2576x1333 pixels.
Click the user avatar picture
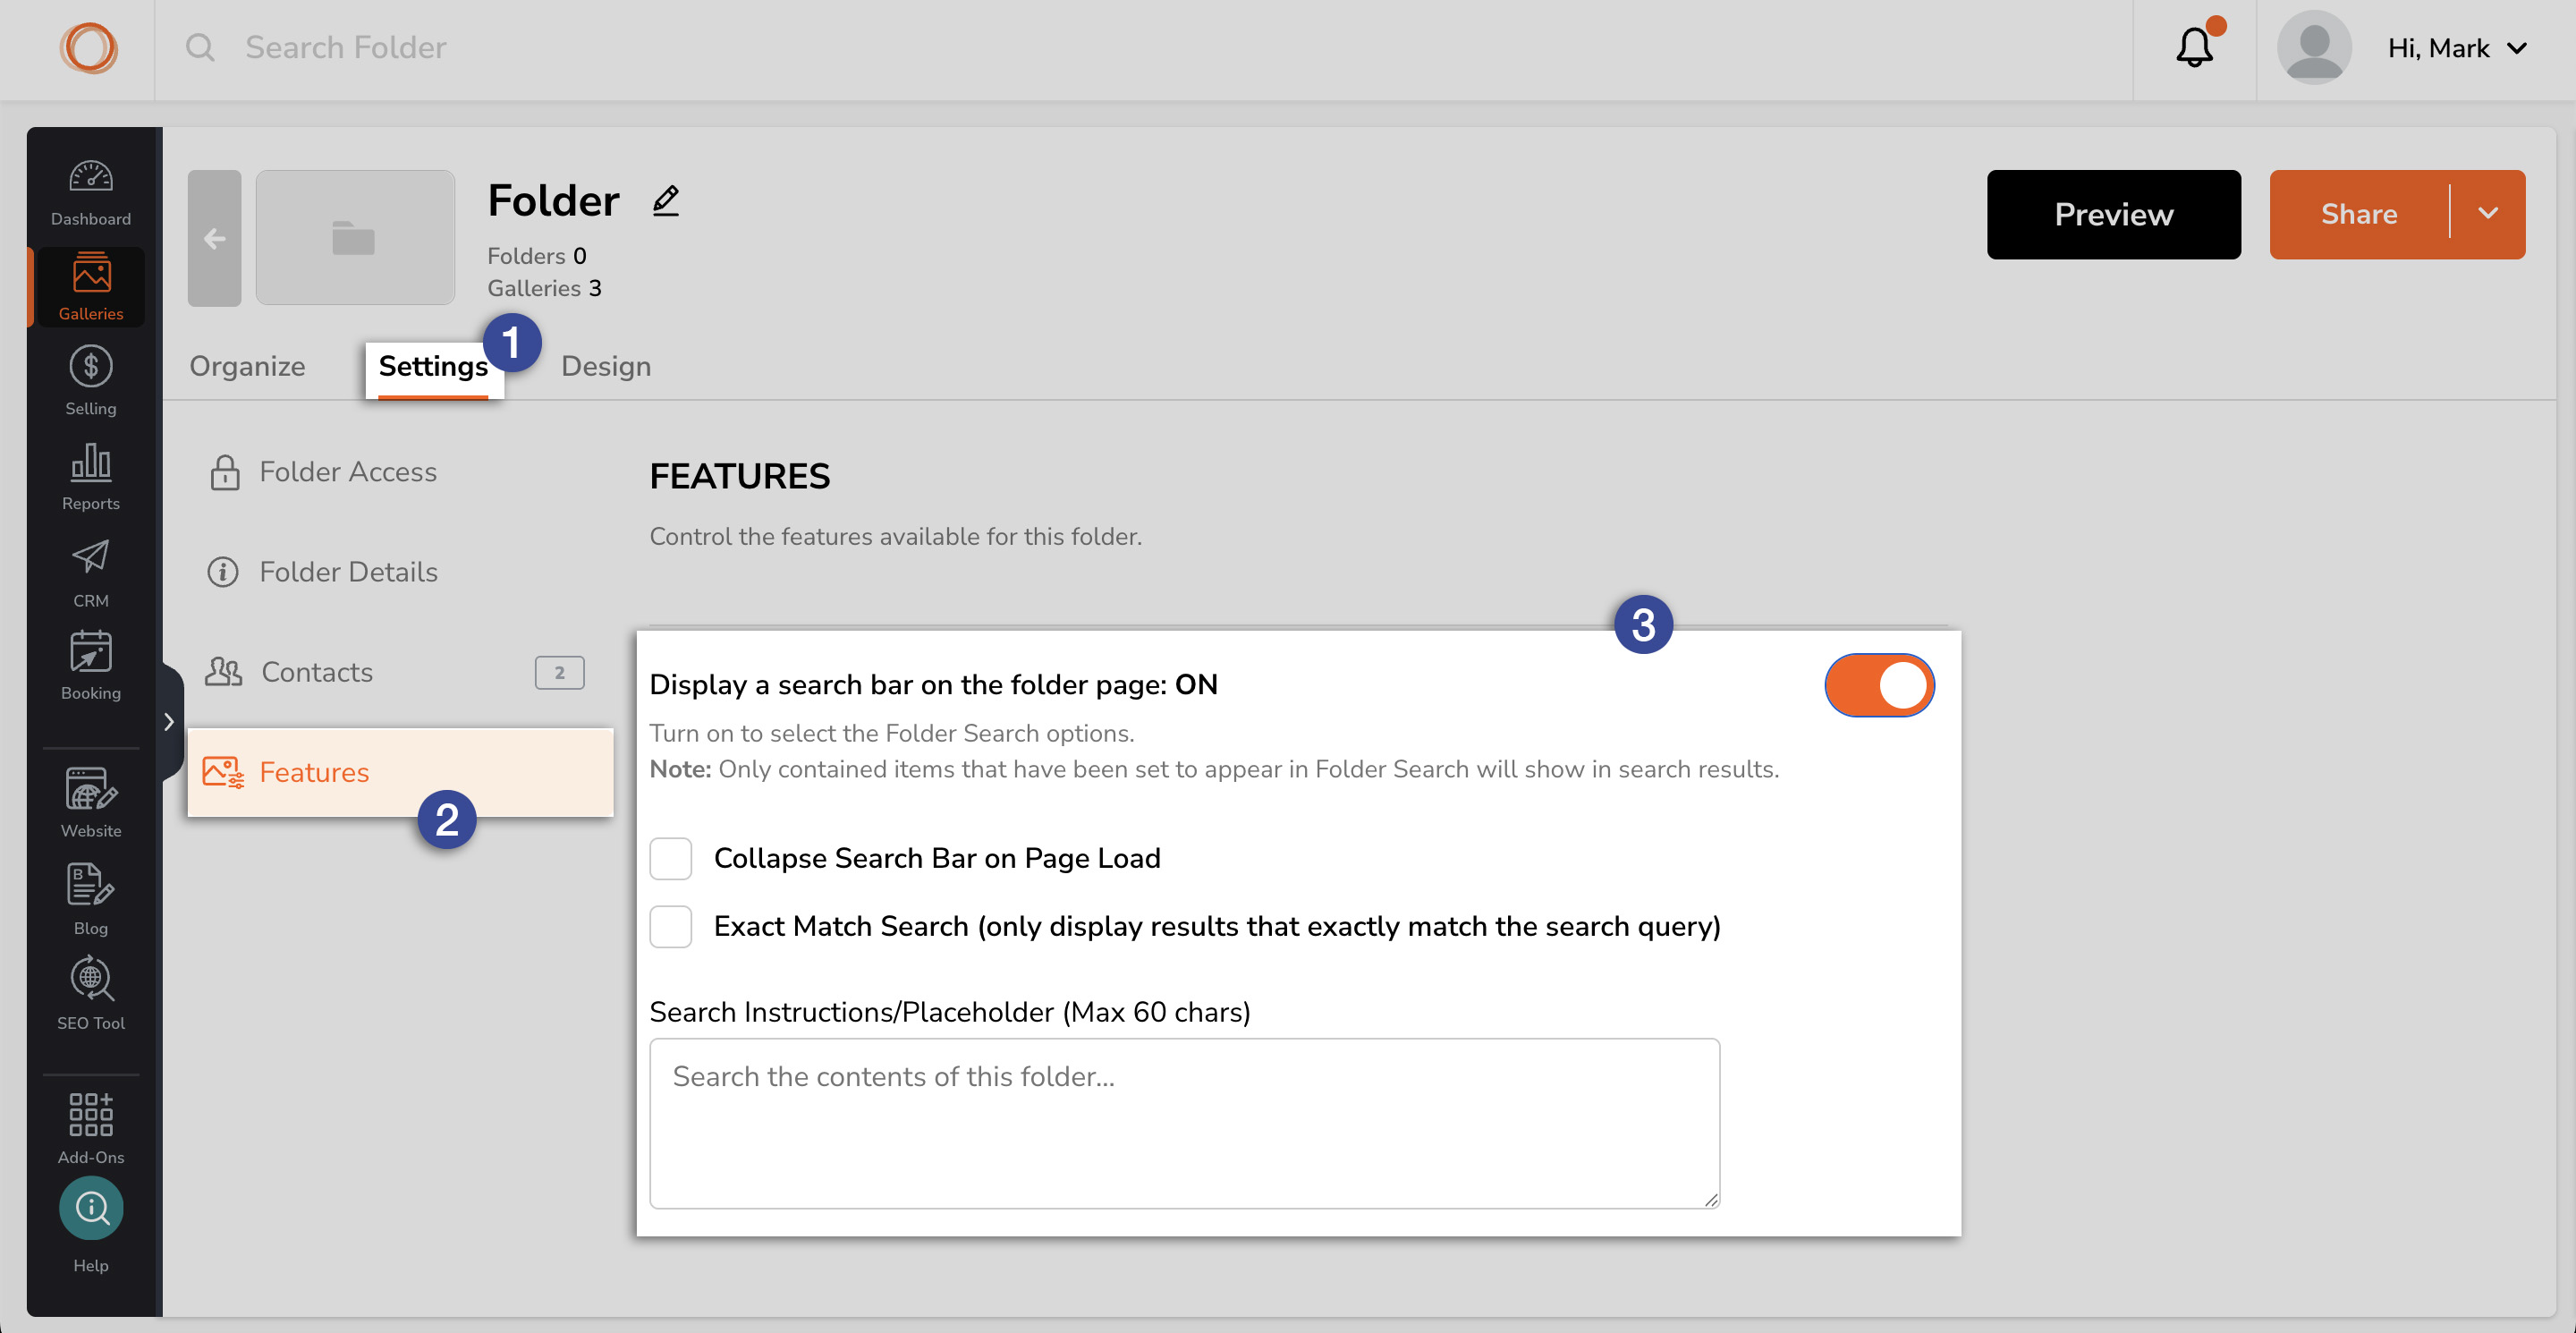pyautogui.click(x=2313, y=47)
